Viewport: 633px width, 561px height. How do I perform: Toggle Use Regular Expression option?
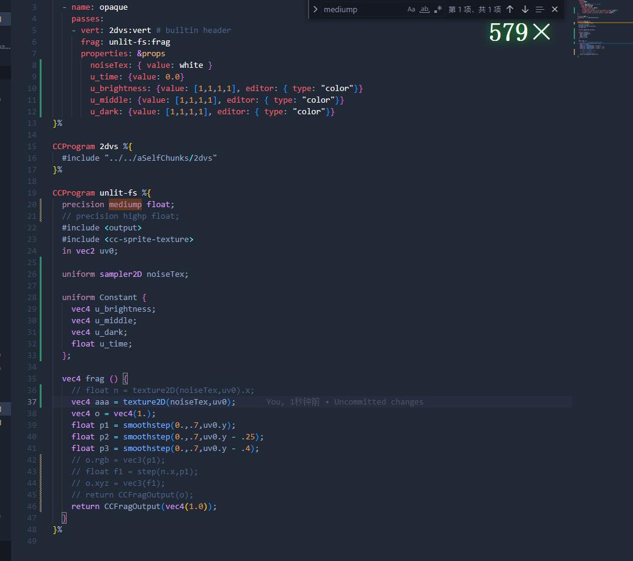tap(438, 9)
